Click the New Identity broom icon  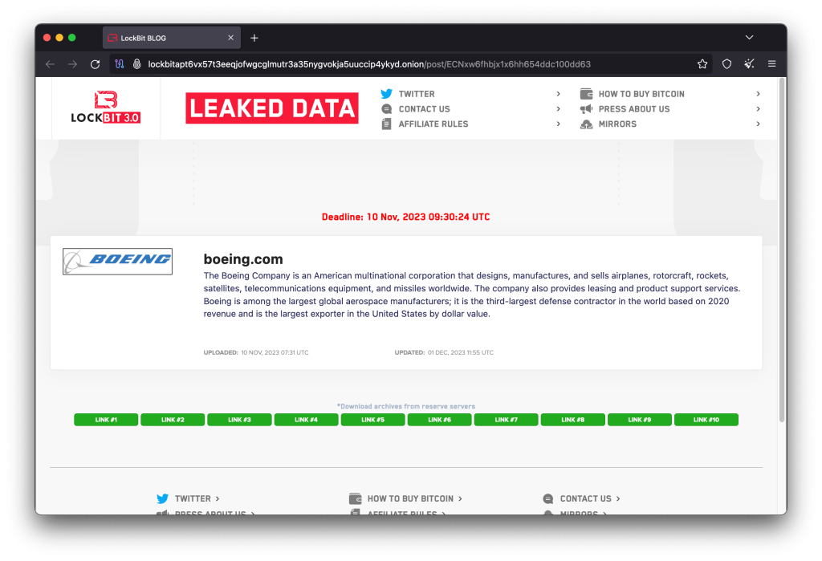coord(749,64)
